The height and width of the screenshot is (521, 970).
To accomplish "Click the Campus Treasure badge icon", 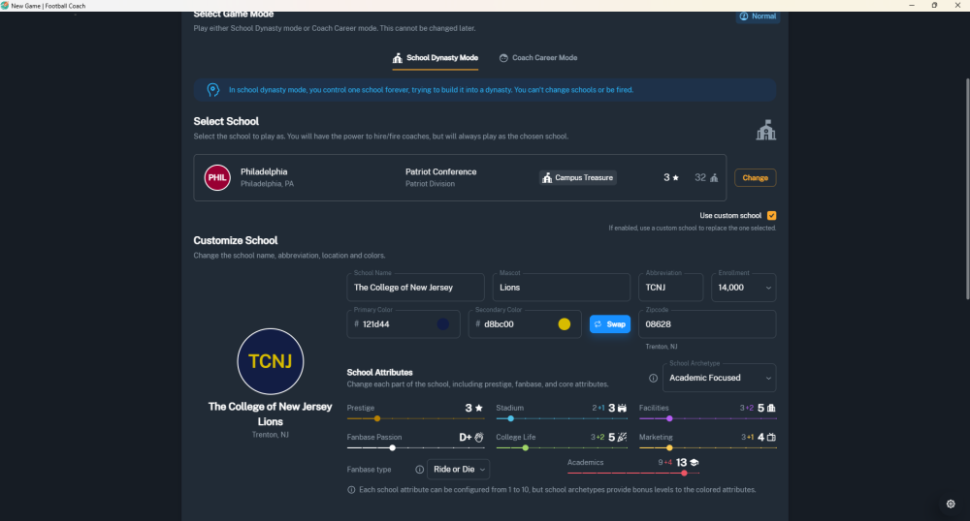I will [547, 178].
